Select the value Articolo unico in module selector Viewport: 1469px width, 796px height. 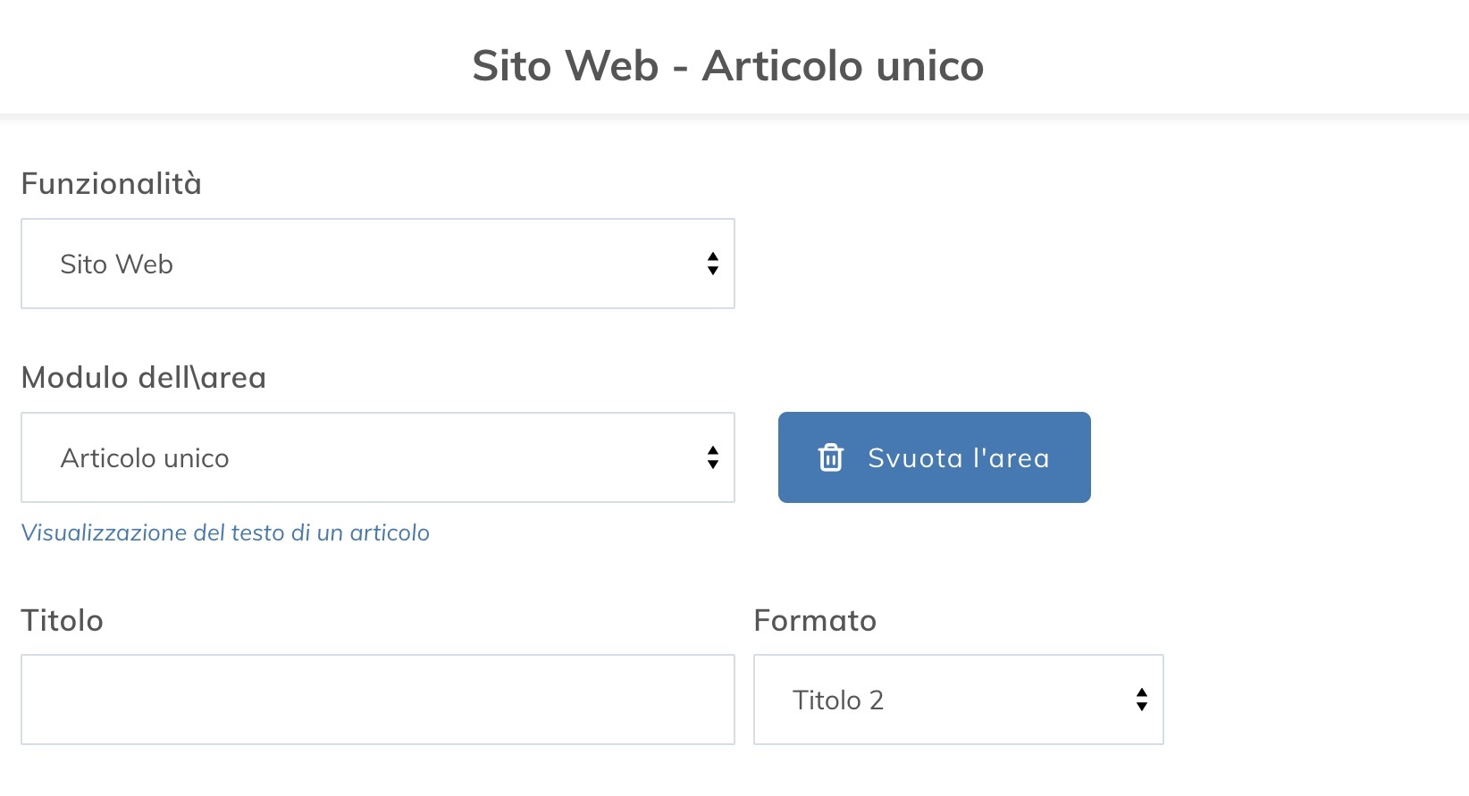(143, 457)
